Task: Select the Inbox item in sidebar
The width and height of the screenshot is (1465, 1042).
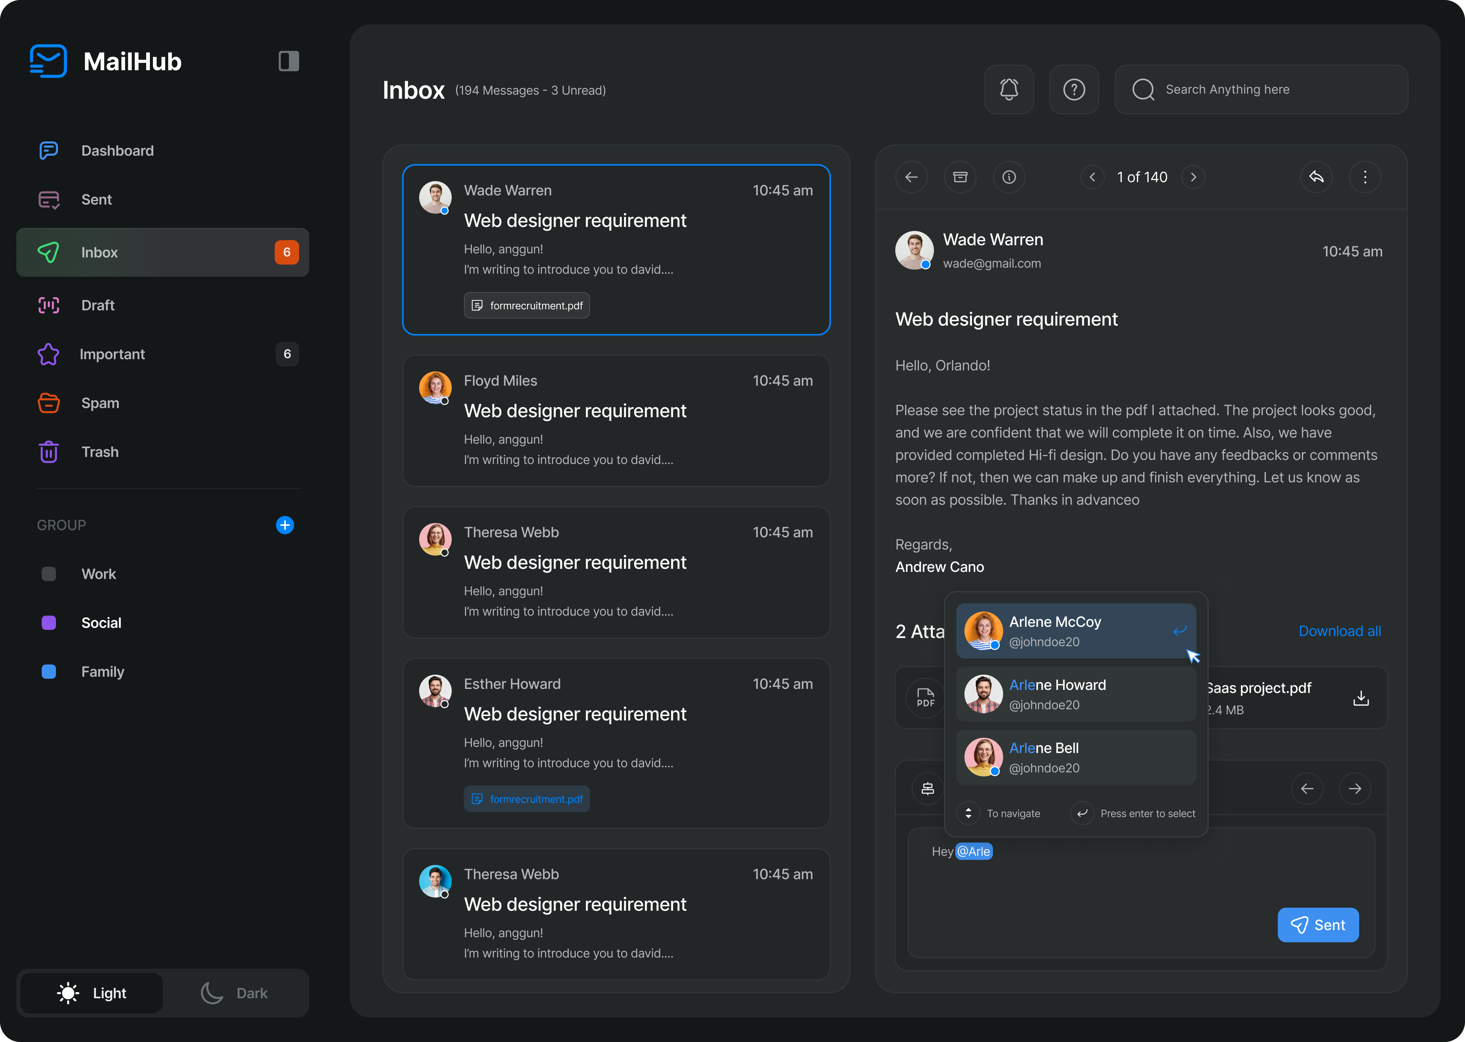Action: 99,252
